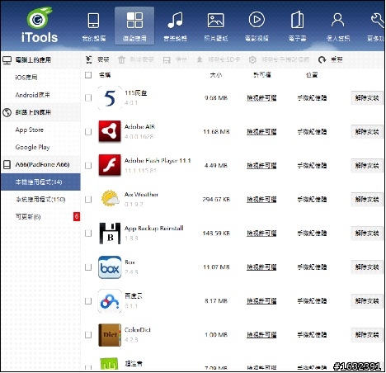386x373 pixels.
Task: Open the Photos wallpaper picture icon tab
Action: tap(216, 26)
